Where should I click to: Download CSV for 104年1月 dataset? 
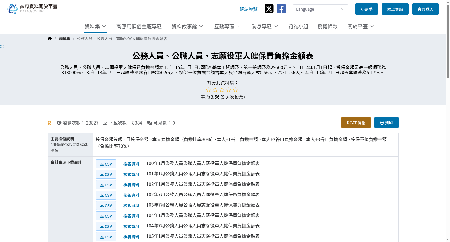coord(106,216)
